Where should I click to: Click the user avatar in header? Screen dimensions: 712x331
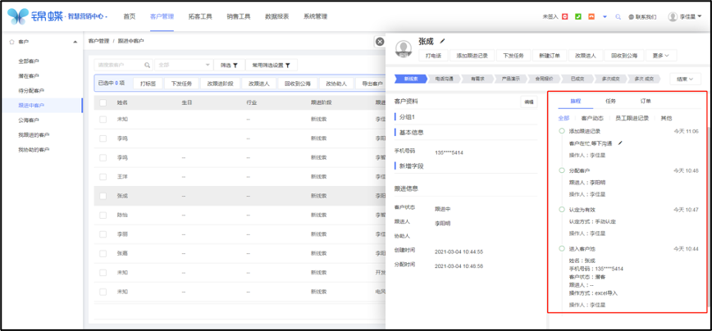pos(673,16)
